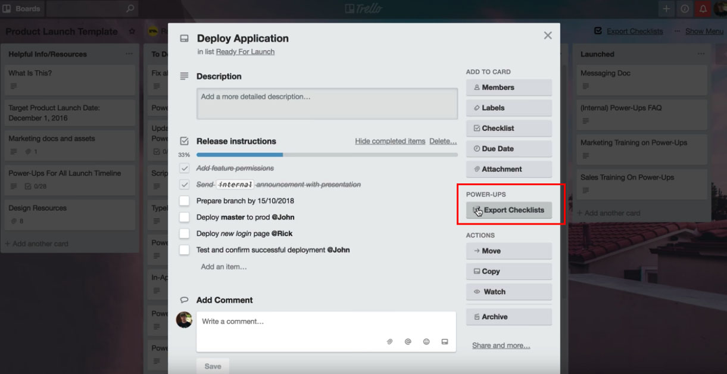Archive the card using the Archive button
727x374 pixels.
(509, 317)
